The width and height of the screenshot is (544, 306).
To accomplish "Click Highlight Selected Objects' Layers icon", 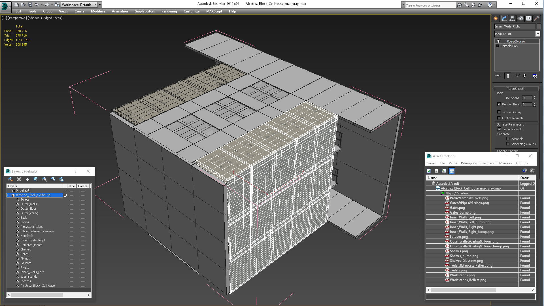I will click(44, 179).
